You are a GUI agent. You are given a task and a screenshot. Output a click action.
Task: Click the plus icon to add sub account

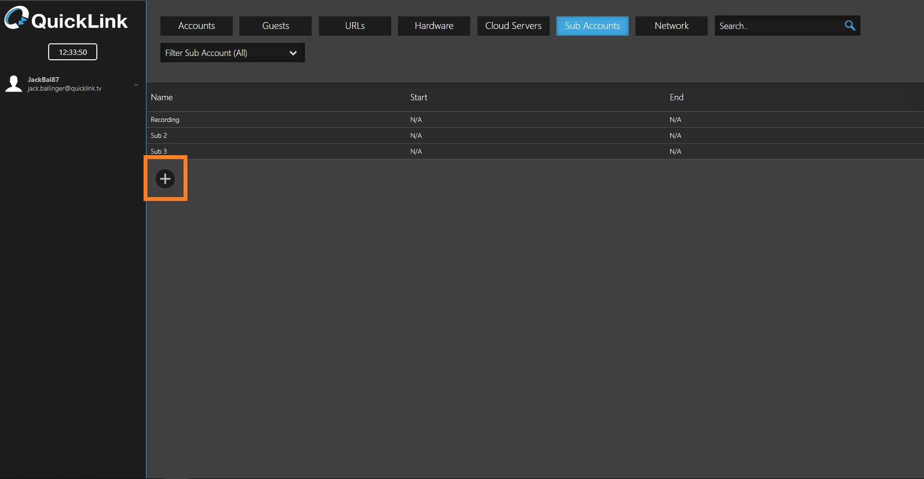click(x=165, y=179)
